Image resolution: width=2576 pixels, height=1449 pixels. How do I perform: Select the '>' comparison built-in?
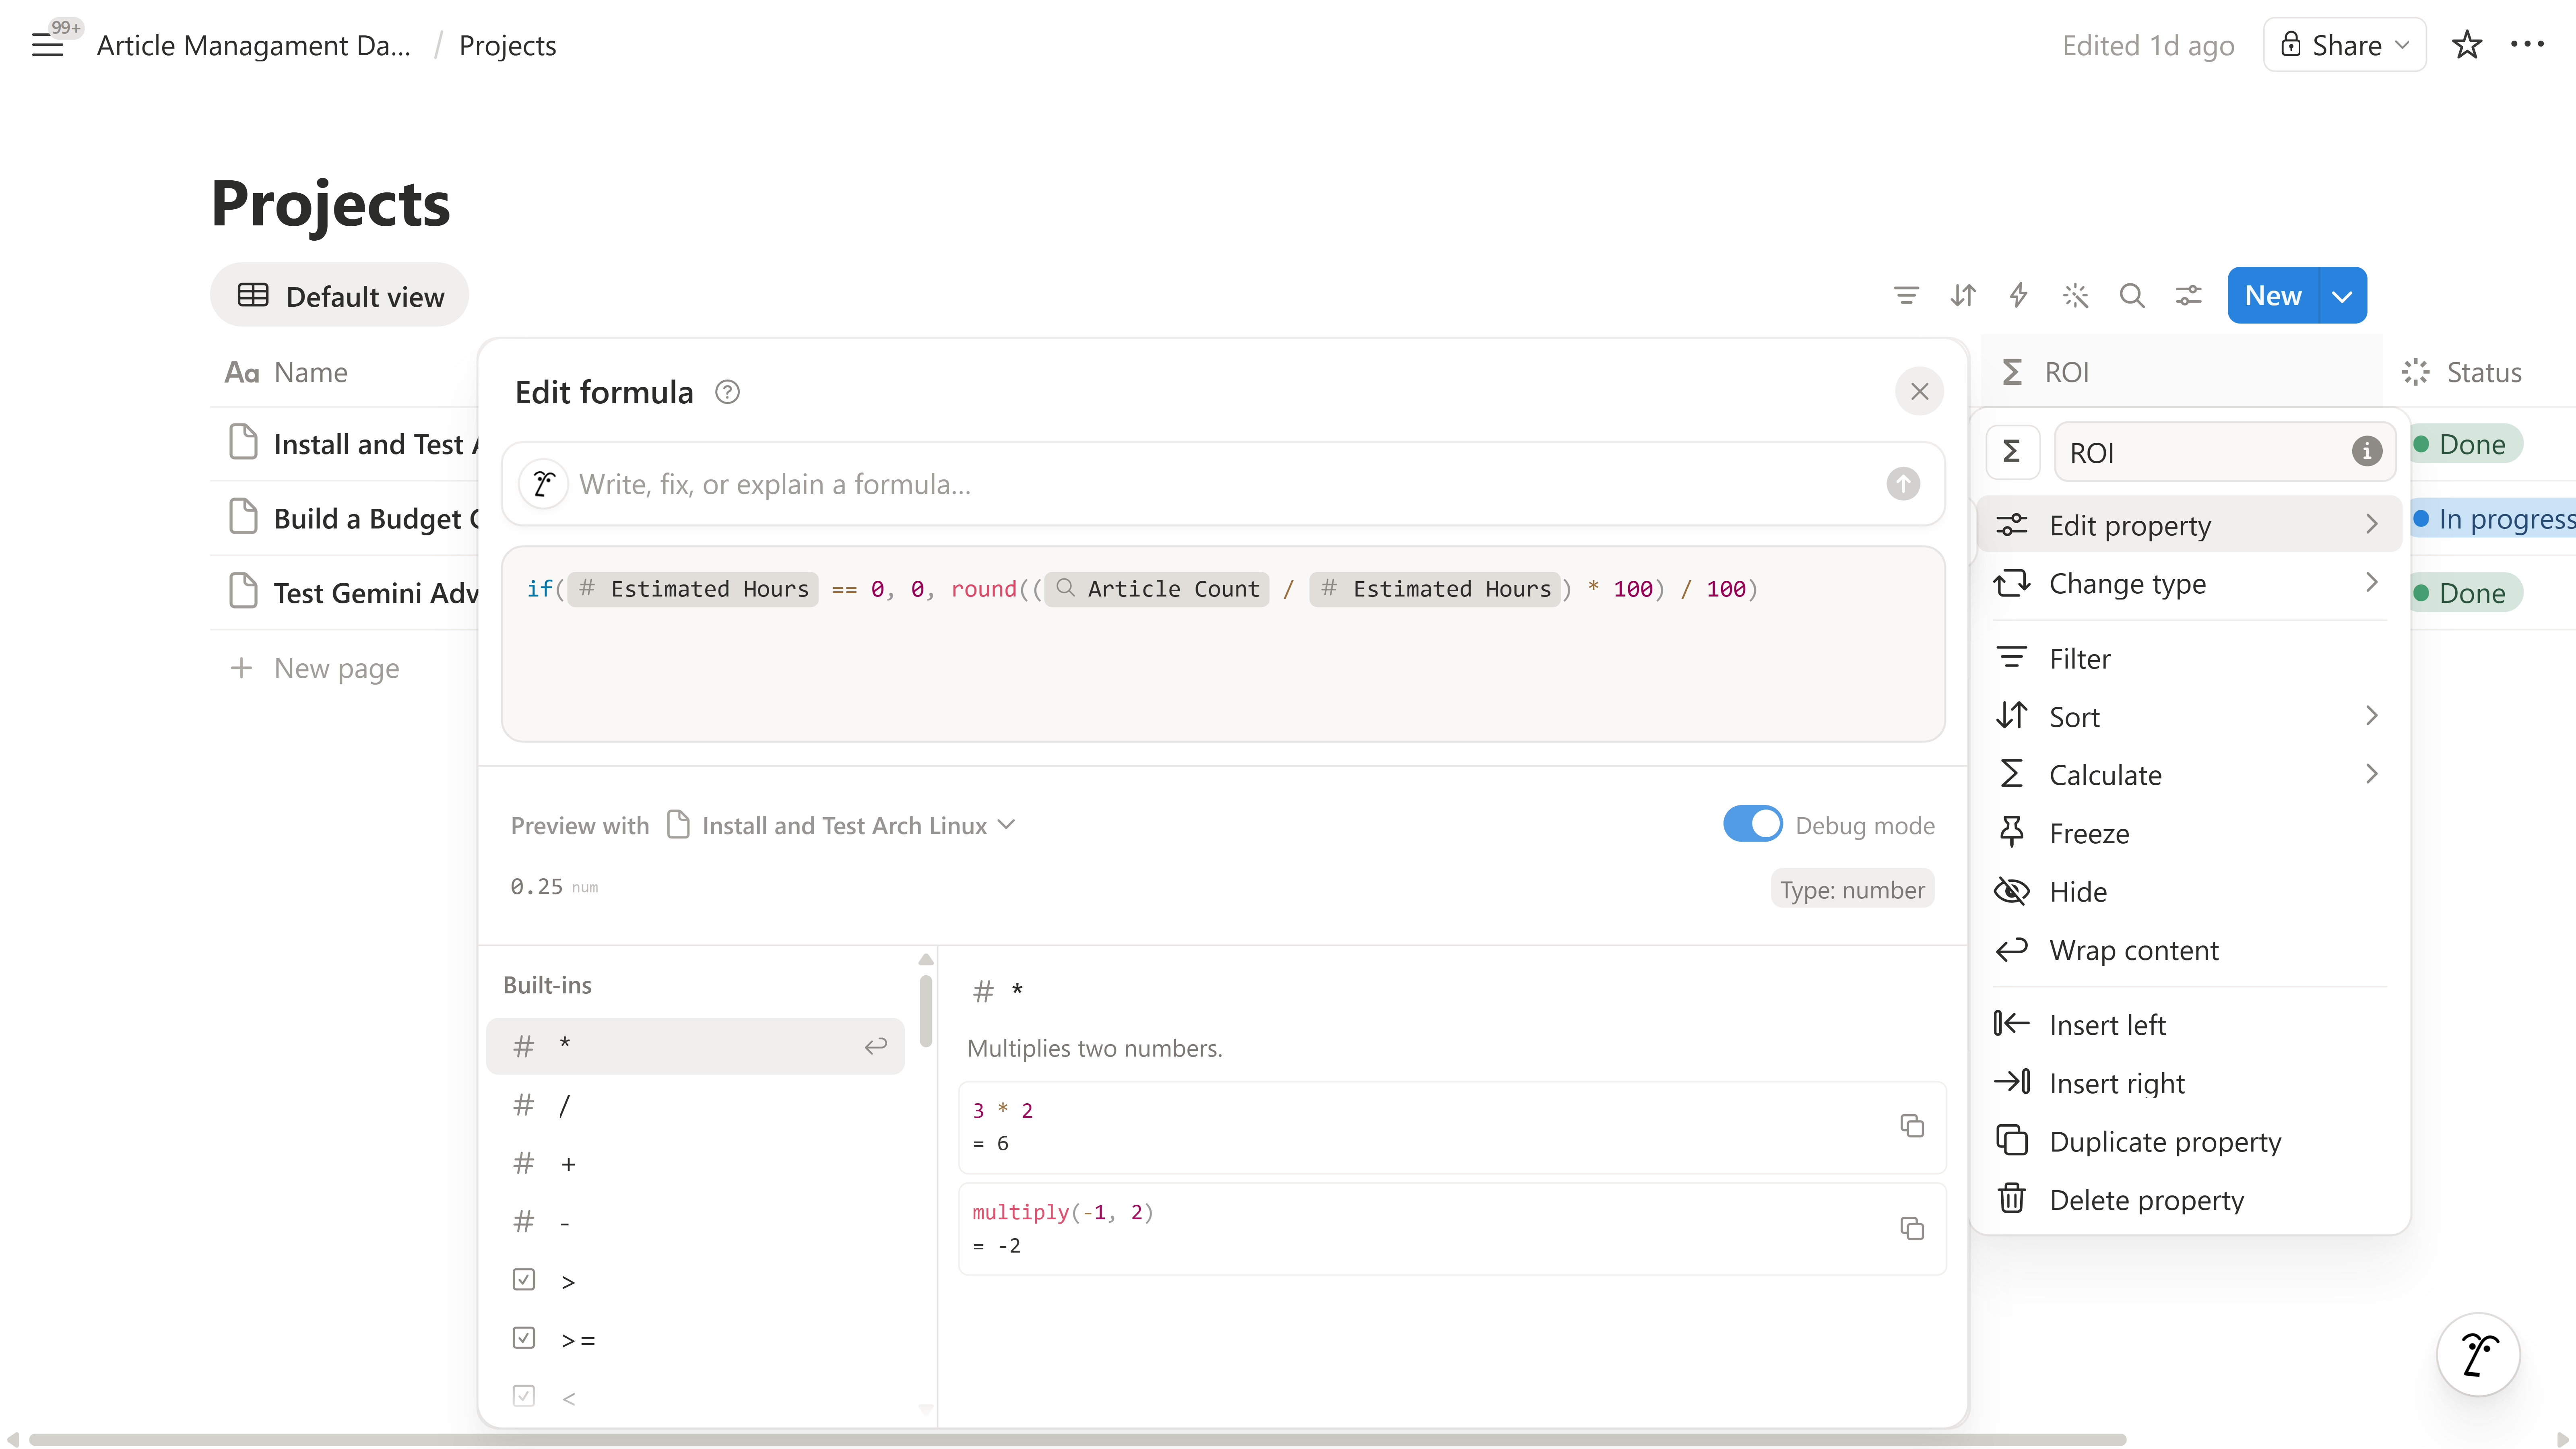695,1281
